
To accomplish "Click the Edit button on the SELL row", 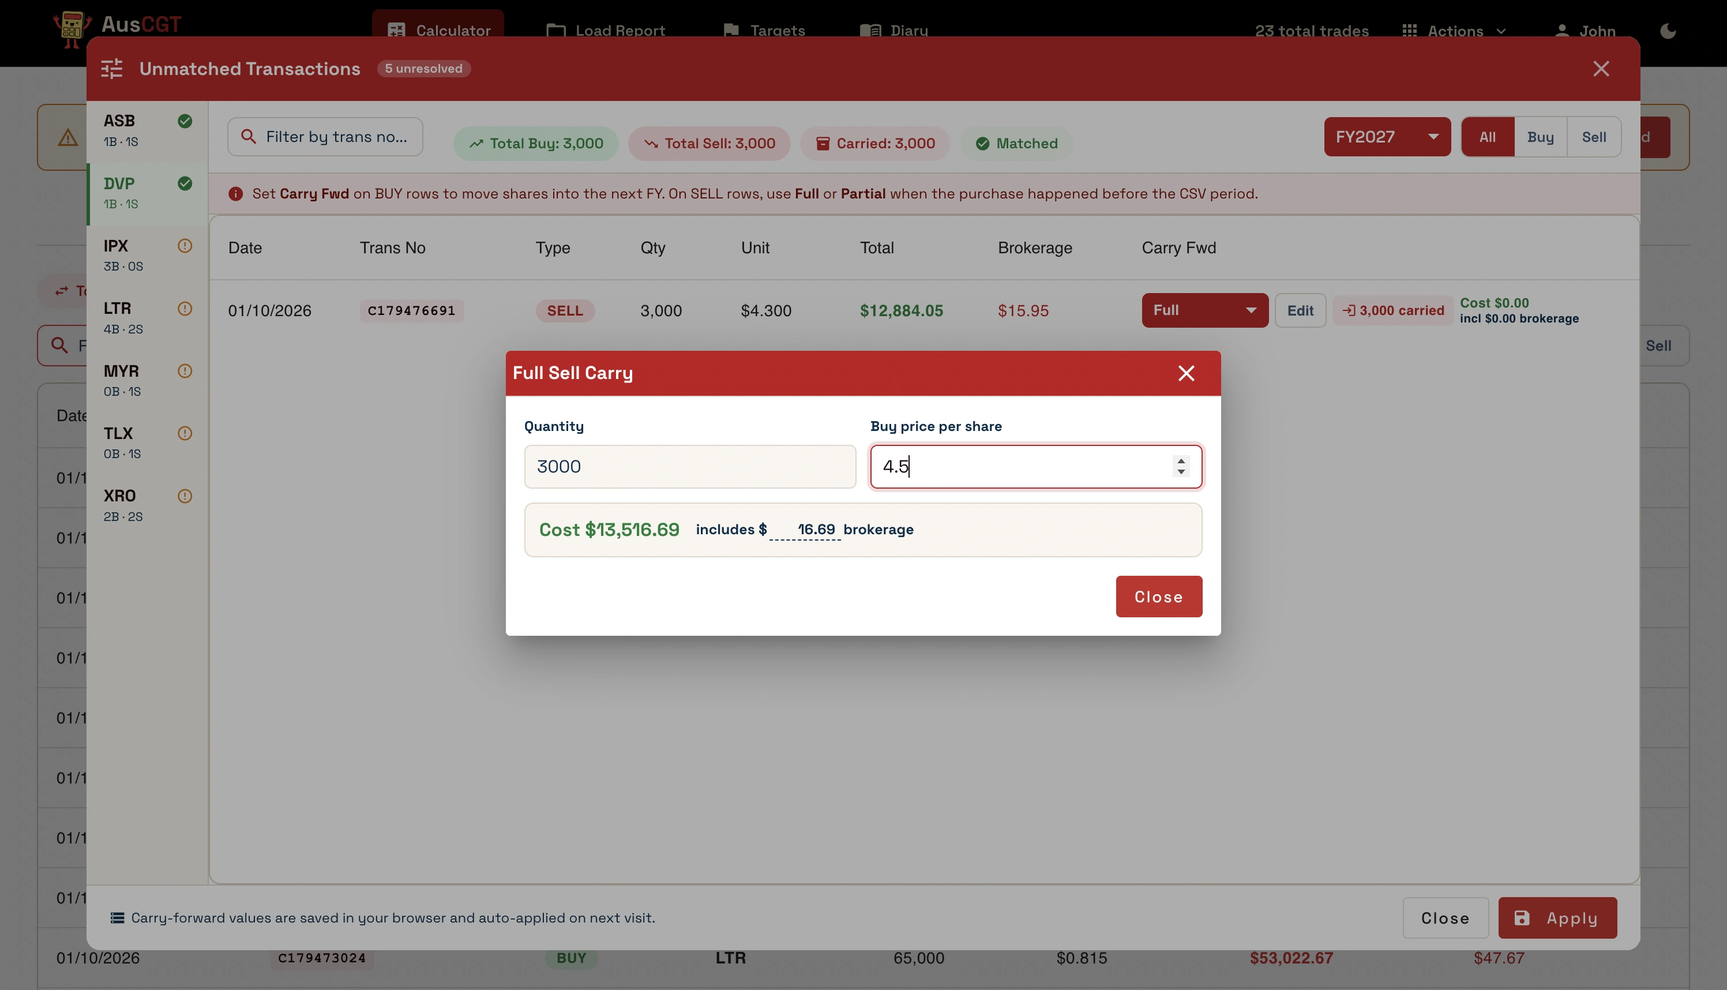I will [x=1300, y=310].
